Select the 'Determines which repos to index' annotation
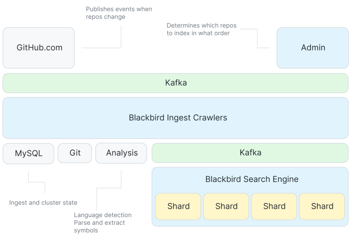 tap(201, 29)
